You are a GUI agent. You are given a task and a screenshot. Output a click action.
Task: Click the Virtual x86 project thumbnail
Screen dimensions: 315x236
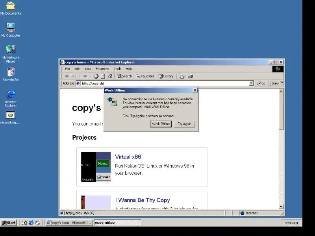tap(96, 167)
